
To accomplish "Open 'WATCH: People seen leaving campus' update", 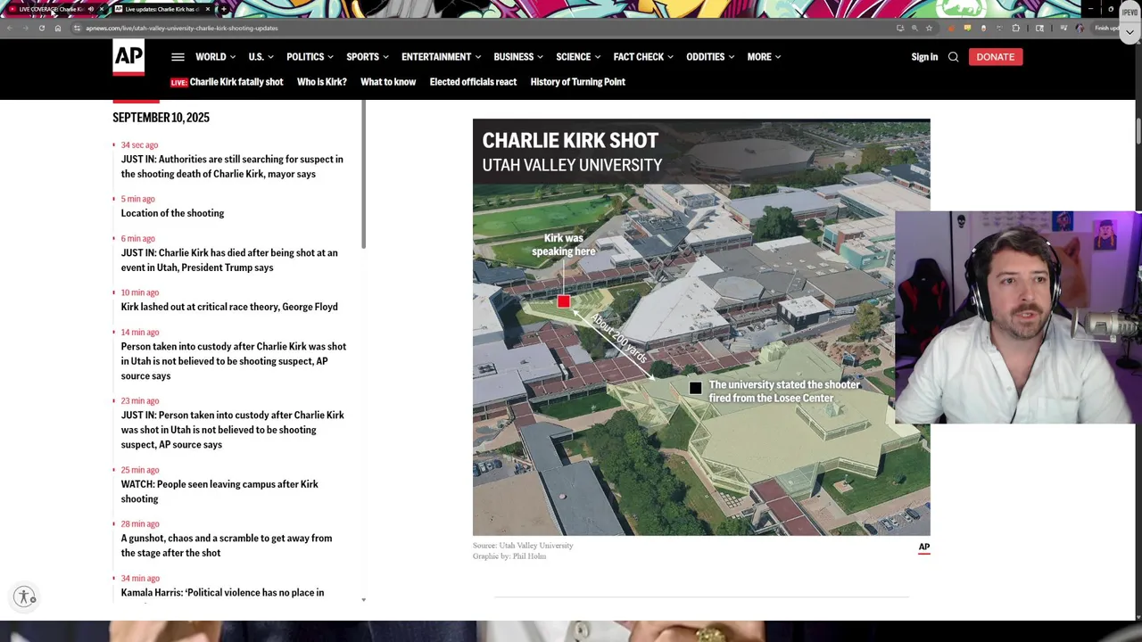I will (219, 491).
